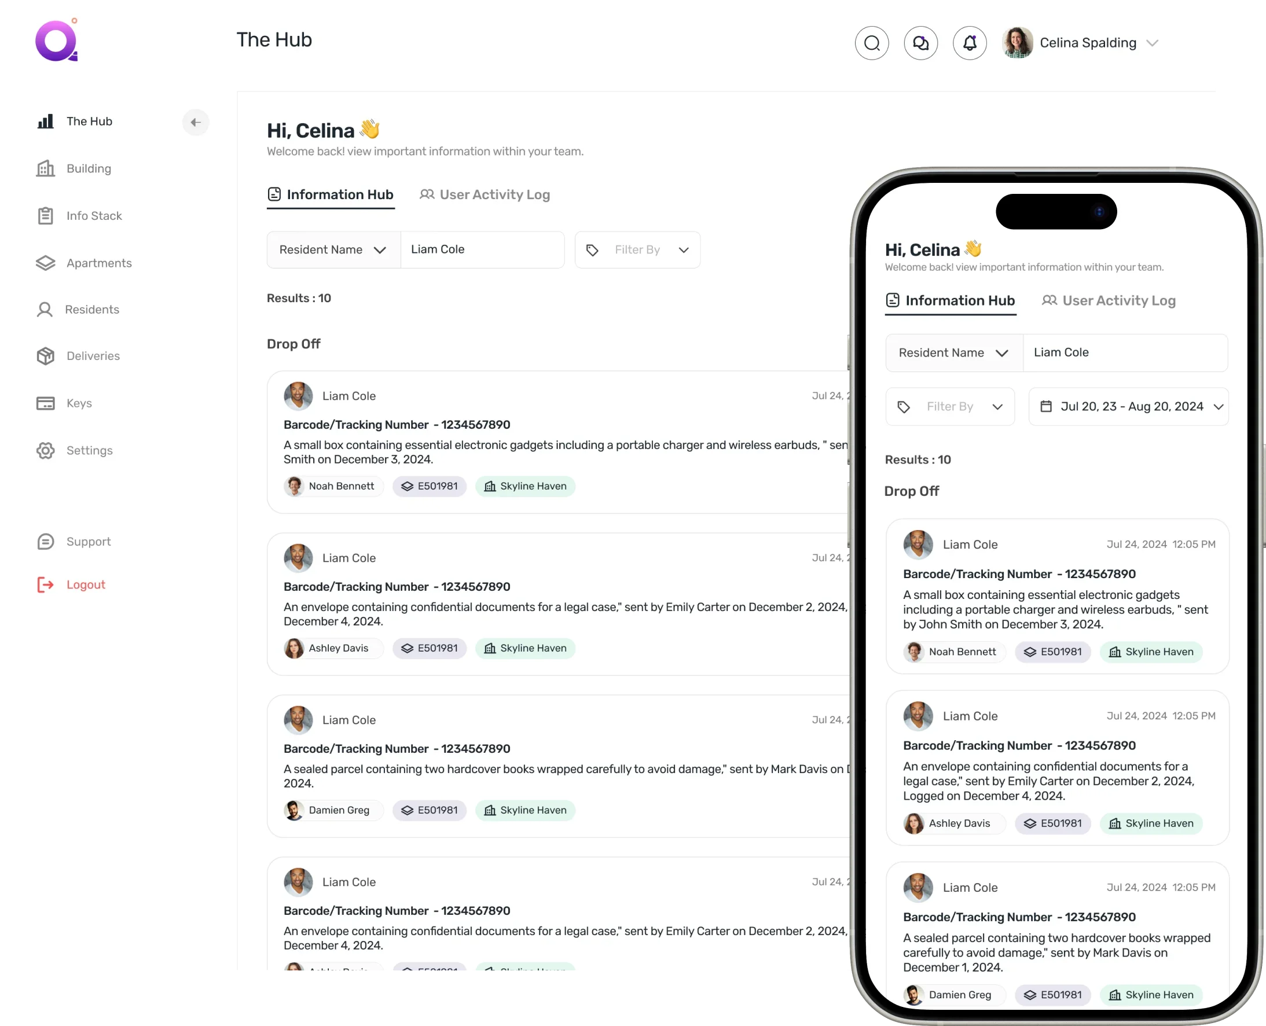Open the chat messages icon
1266x1026 pixels.
click(920, 43)
